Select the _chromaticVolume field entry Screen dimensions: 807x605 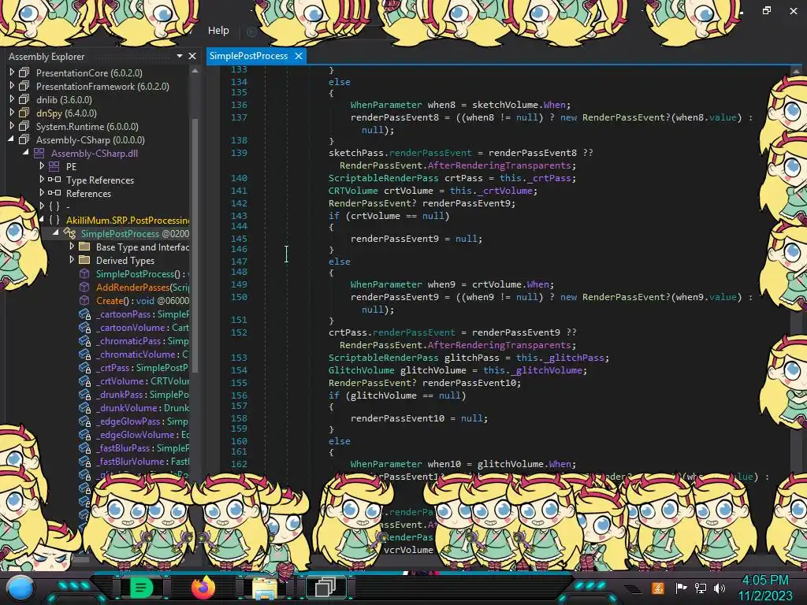pyautogui.click(x=143, y=354)
